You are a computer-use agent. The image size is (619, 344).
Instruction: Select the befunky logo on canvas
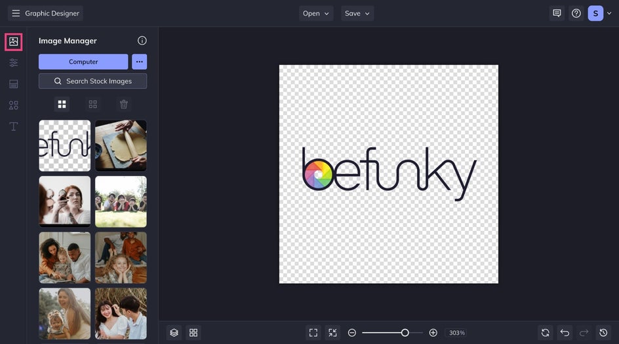pos(389,173)
